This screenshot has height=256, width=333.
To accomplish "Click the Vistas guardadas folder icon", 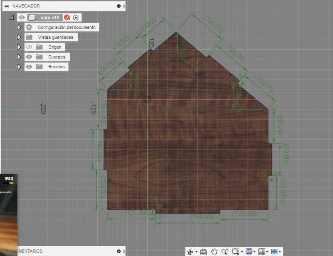I will click(x=29, y=37).
